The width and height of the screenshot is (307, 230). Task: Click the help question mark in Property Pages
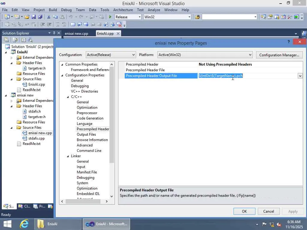coord(289,42)
